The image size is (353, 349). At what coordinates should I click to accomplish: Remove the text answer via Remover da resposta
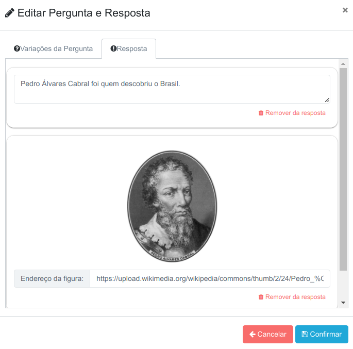point(292,112)
